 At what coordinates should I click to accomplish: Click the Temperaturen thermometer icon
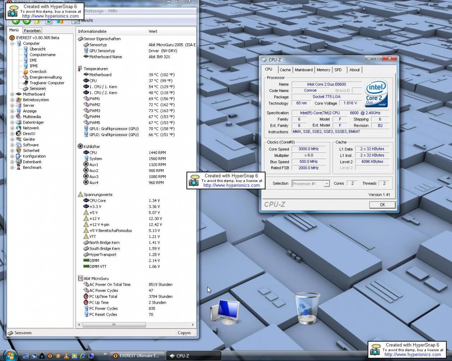pyautogui.click(x=80, y=69)
